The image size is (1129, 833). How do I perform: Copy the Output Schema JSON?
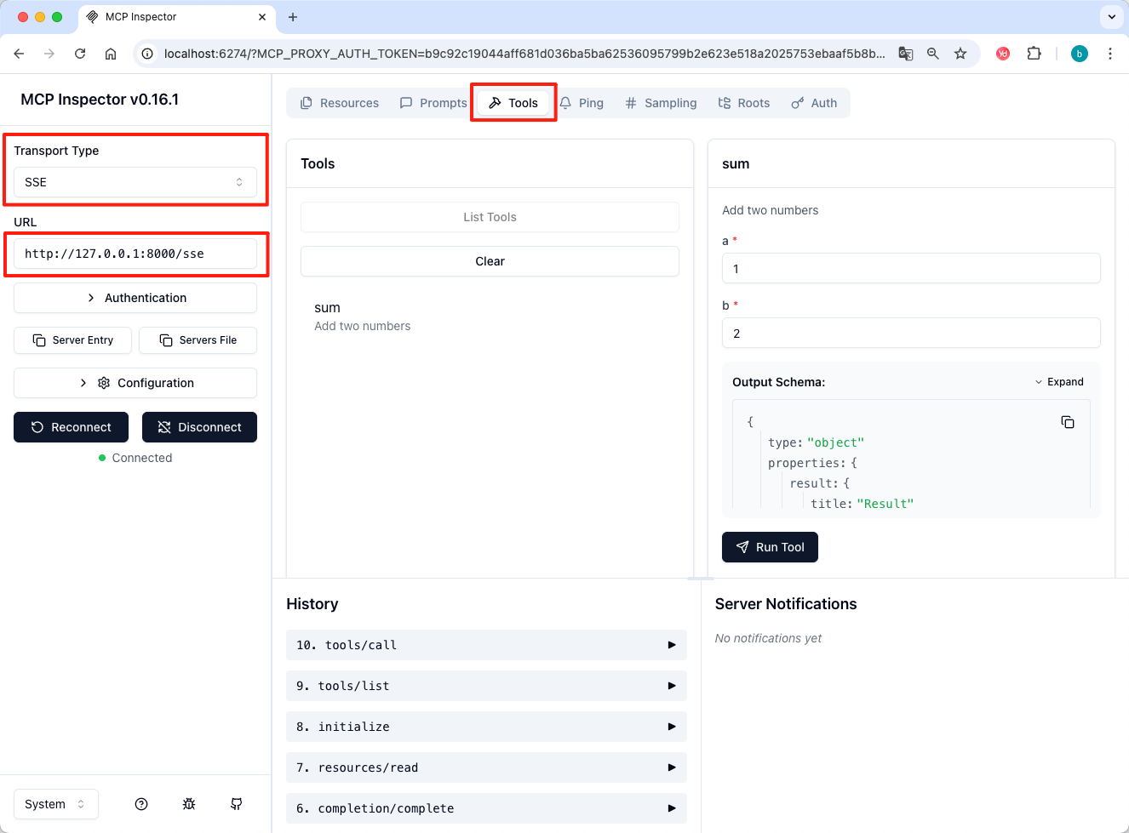coord(1067,422)
